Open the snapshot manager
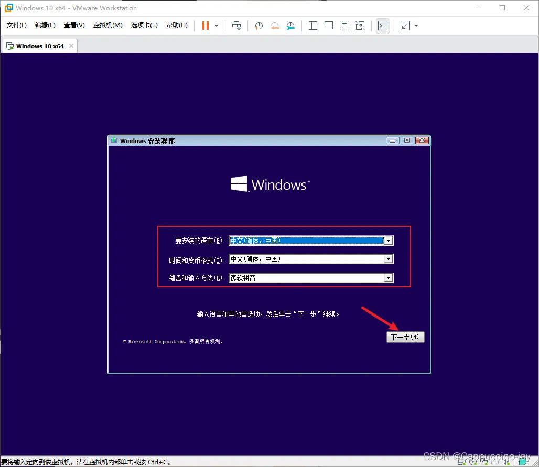This screenshot has width=539, height=467. point(291,26)
